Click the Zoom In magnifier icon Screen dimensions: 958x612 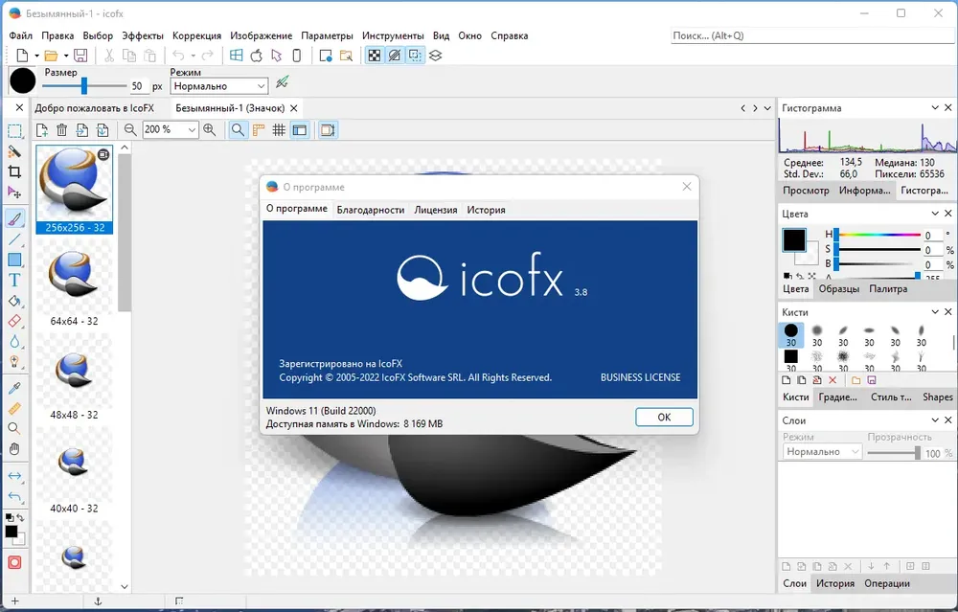coord(210,129)
